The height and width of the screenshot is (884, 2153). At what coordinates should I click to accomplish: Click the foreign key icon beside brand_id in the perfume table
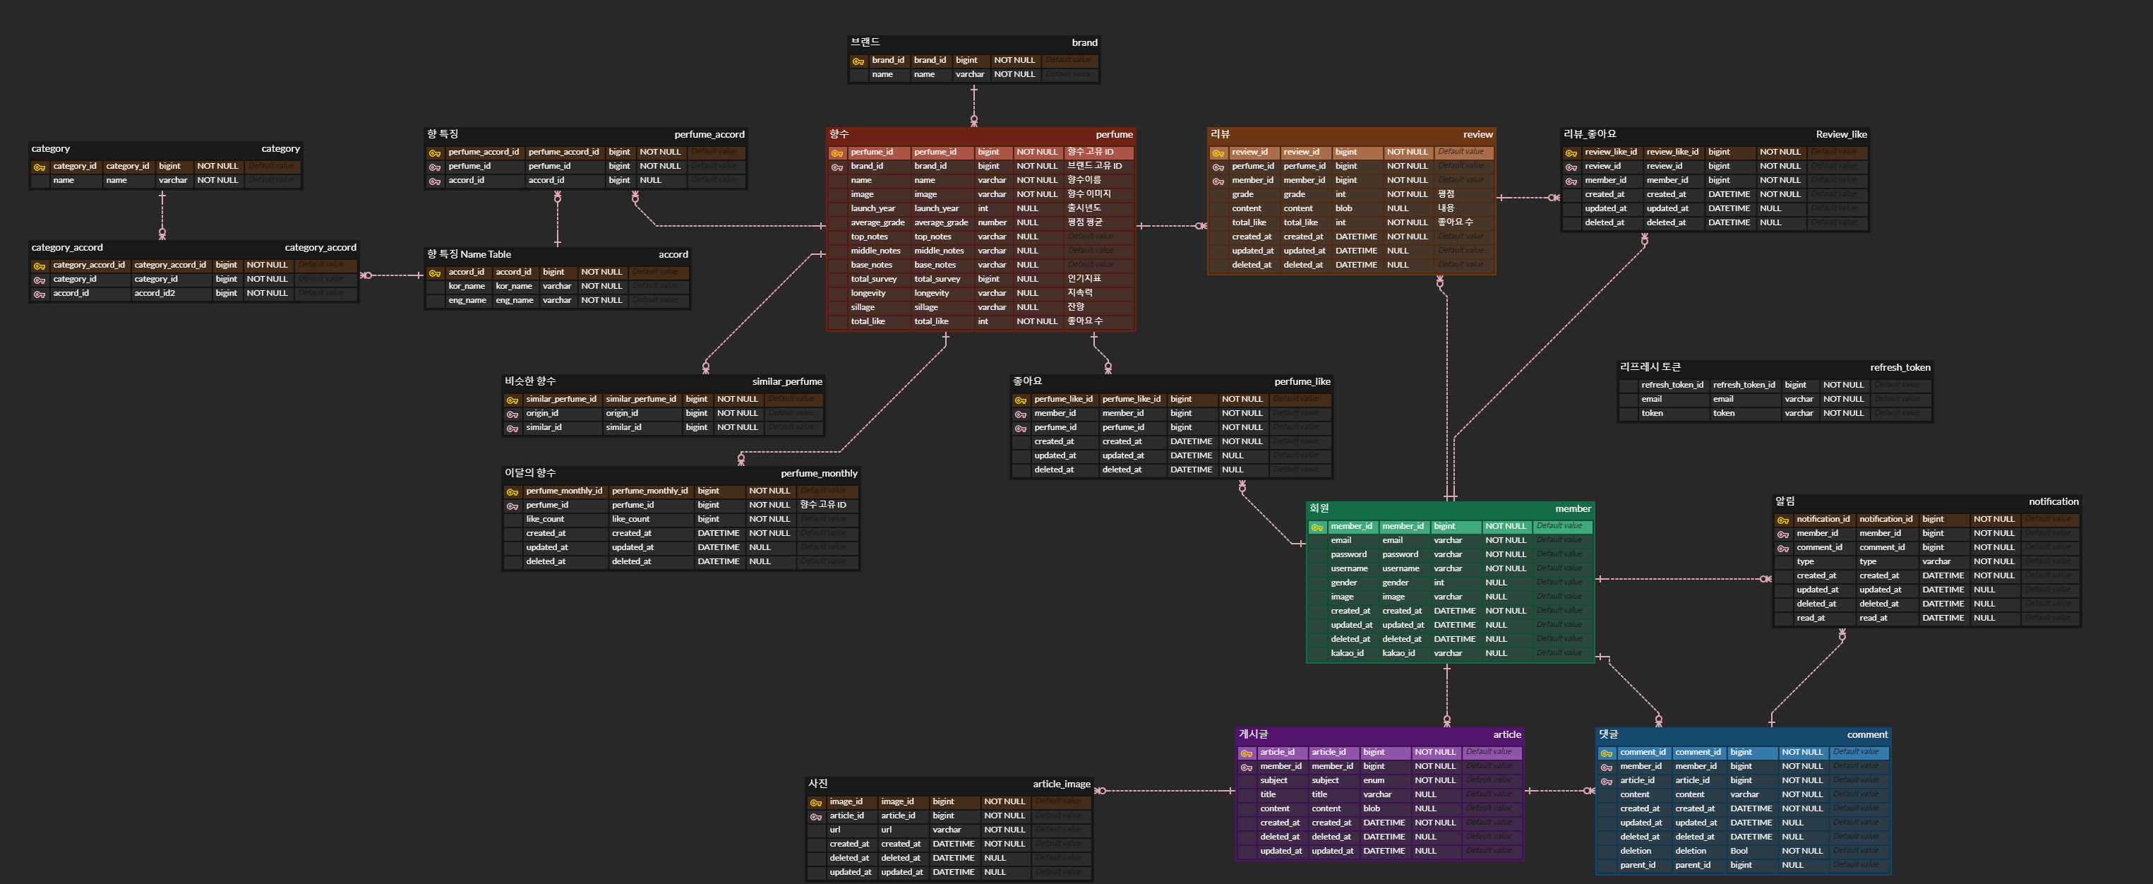coord(836,167)
